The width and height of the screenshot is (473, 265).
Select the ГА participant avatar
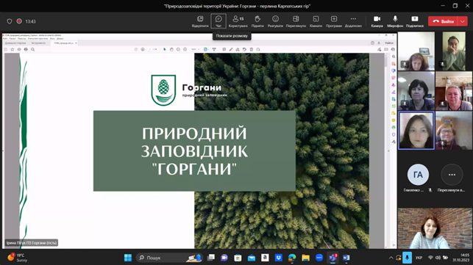click(x=418, y=175)
